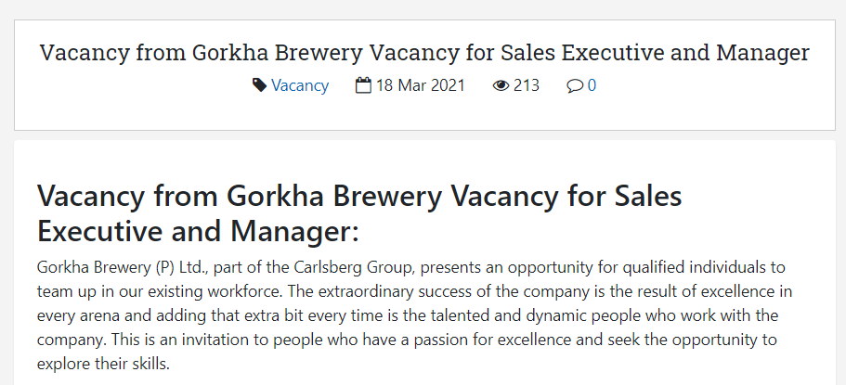
Task: Click the word Executive in the bold heading
Action: point(99,231)
